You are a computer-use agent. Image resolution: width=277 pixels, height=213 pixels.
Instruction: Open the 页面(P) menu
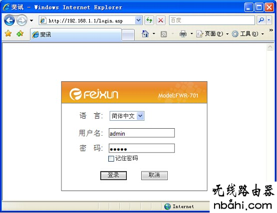pyautogui.click(x=212, y=33)
